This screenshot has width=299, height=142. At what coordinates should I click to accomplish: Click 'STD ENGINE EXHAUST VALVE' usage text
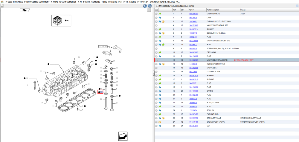[252, 122]
